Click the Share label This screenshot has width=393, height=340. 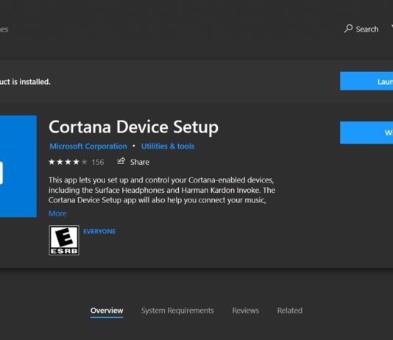[x=140, y=162]
